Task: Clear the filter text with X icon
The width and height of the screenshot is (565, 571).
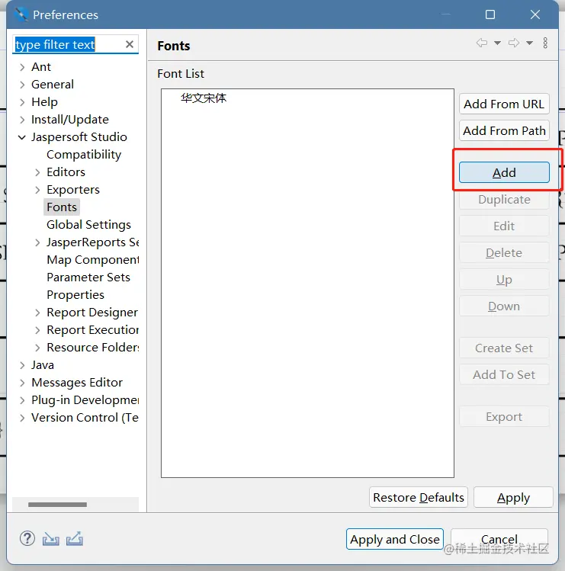Action: (x=130, y=44)
